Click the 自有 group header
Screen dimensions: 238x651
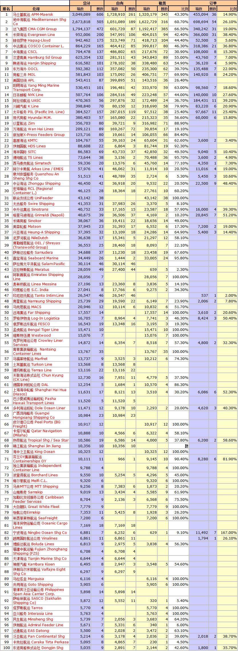[x=120, y=3]
